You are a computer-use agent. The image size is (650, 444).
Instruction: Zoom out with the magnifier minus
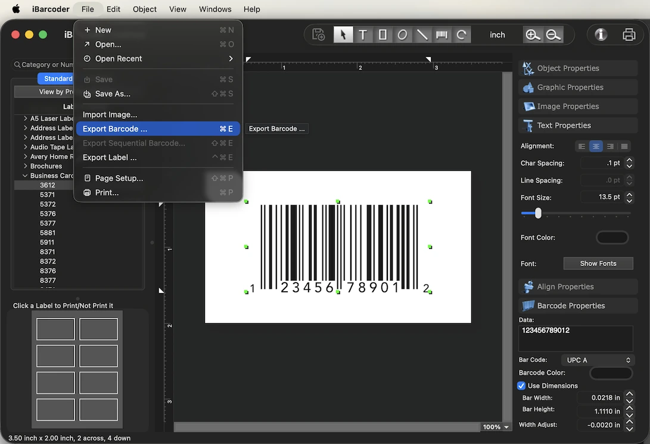pyautogui.click(x=553, y=35)
